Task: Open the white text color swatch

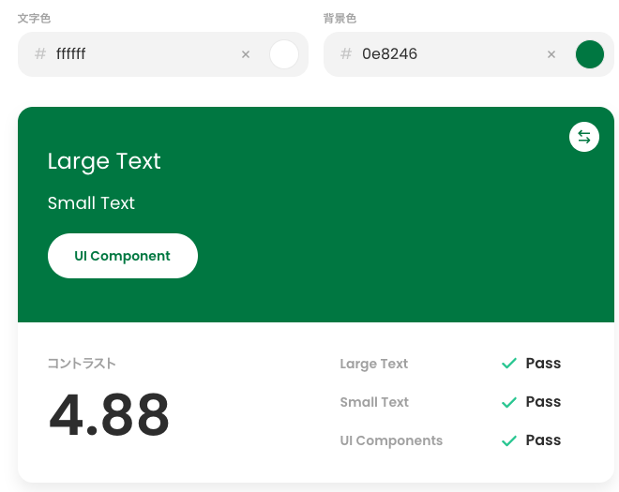Action: coord(283,54)
